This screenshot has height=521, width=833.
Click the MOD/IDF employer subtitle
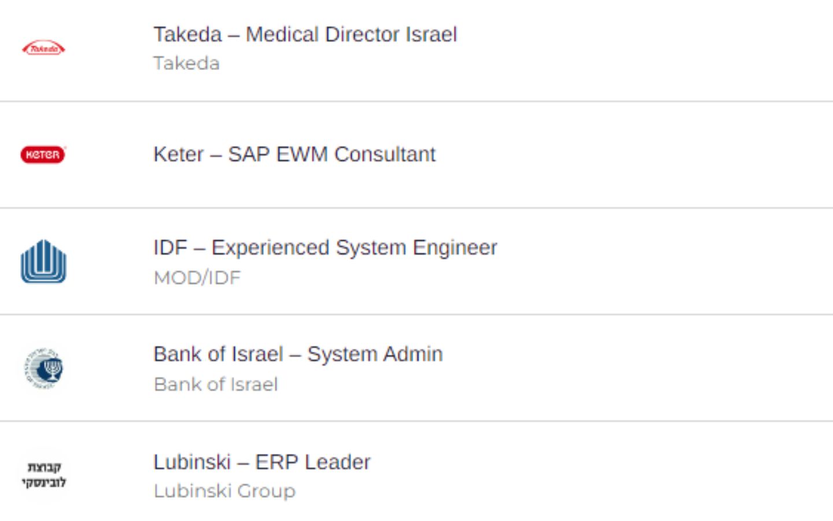pyautogui.click(x=197, y=278)
